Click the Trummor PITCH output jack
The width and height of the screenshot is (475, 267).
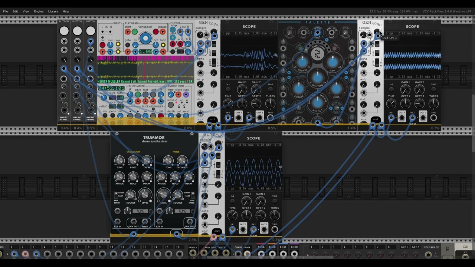coord(145,221)
